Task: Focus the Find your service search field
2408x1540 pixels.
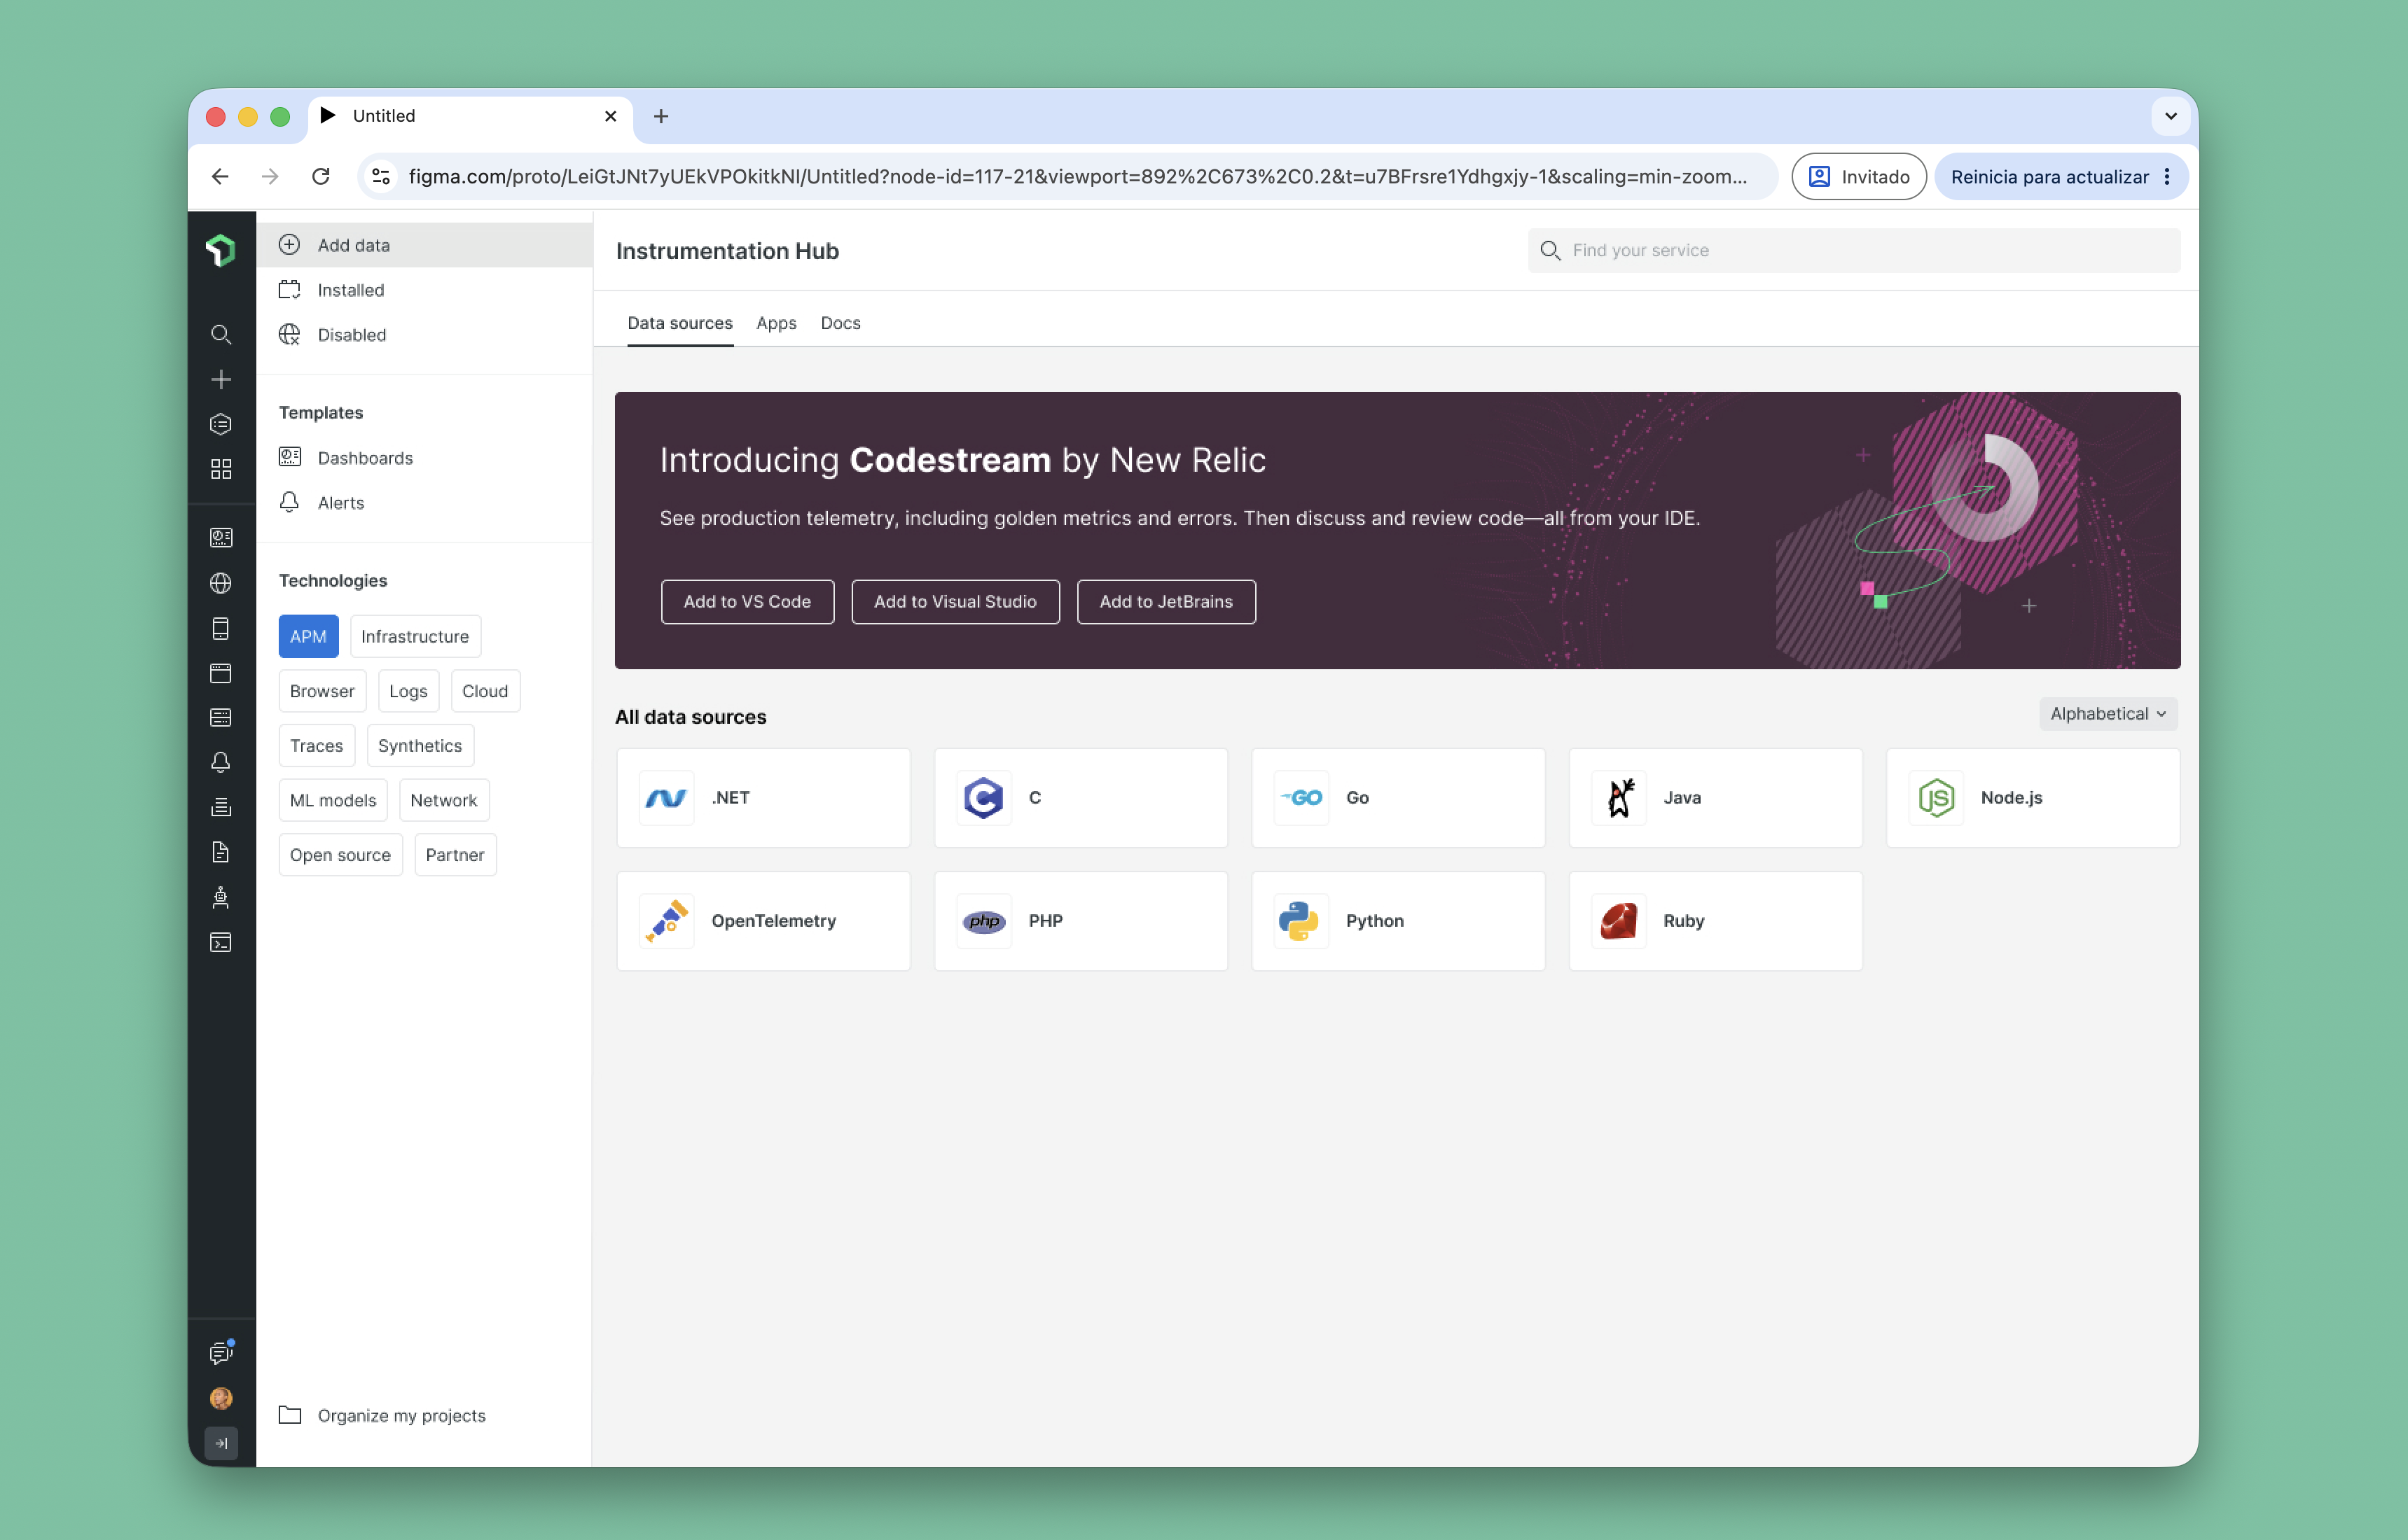Action: coord(1854,251)
